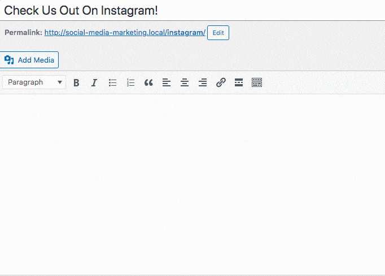Open the instagram permalink URL

(125, 32)
